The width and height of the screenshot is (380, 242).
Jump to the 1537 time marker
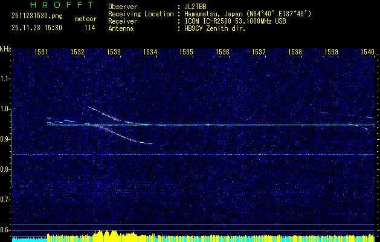point(259,53)
